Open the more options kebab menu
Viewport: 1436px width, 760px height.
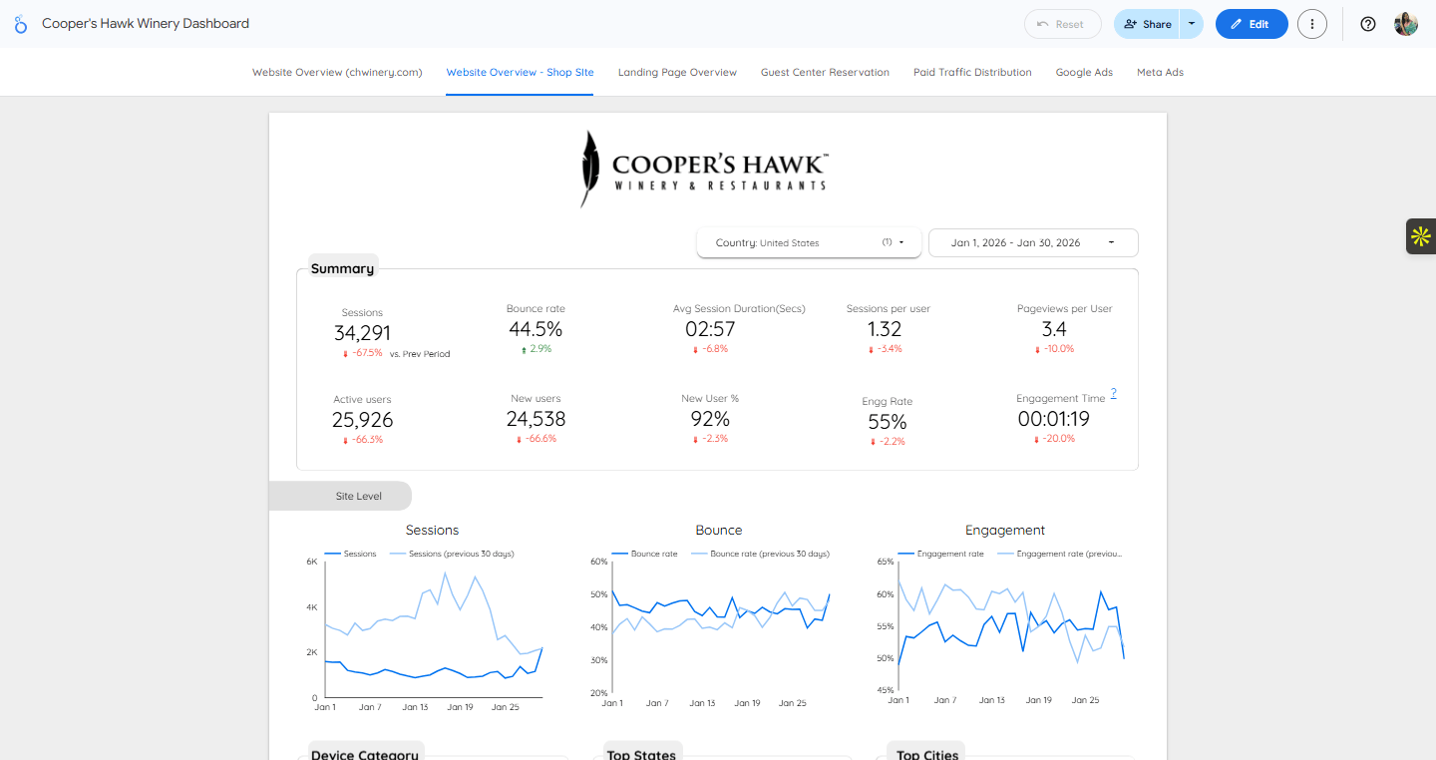pyautogui.click(x=1312, y=24)
